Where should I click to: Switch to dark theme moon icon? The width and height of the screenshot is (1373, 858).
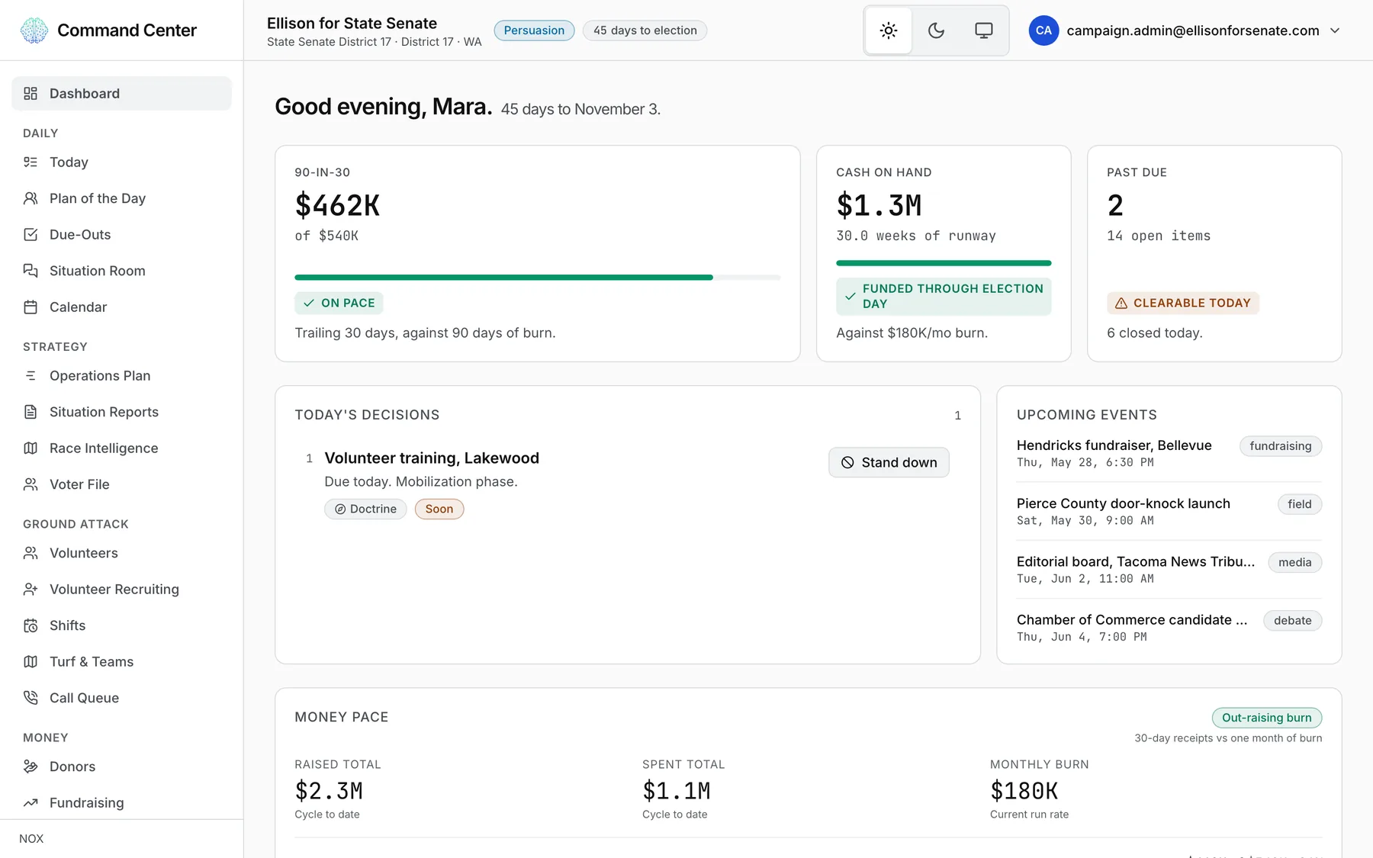click(936, 31)
